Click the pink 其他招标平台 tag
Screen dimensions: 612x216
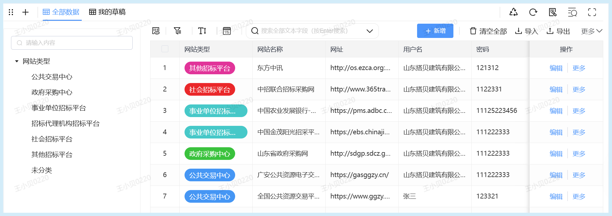pos(210,68)
